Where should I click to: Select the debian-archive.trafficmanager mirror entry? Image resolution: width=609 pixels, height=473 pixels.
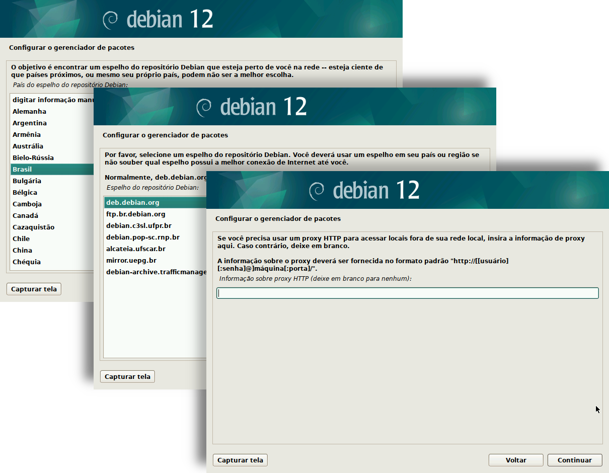click(x=151, y=272)
